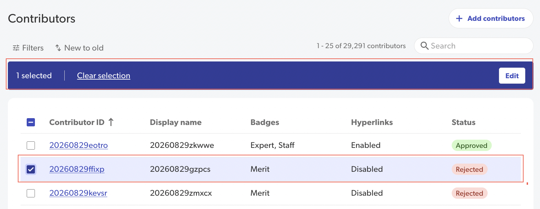Click the Enabled hyperlinks cell

point(366,145)
